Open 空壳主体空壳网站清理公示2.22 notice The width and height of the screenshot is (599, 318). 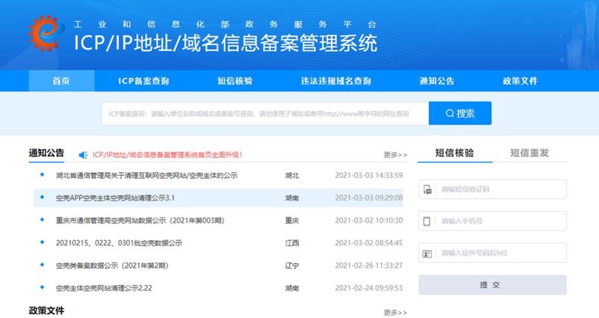point(104,288)
